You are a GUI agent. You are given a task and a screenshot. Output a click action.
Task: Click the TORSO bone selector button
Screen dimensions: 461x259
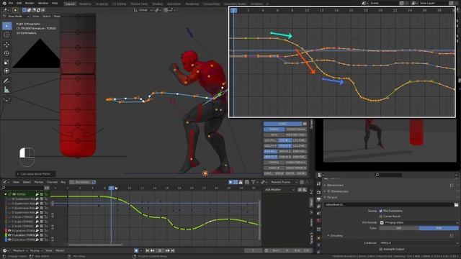tap(274, 129)
